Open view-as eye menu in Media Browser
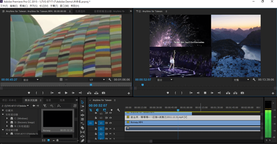 52,106
